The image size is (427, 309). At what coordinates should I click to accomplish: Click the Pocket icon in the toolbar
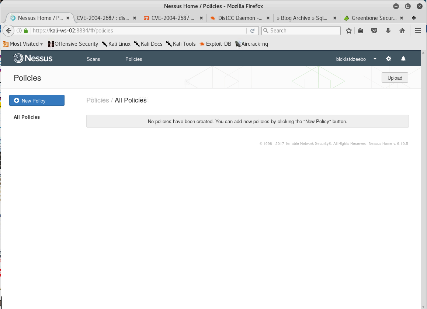click(374, 31)
